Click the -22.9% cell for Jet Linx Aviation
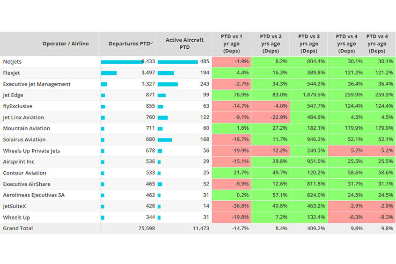This screenshot has height=264, width=396. click(271, 117)
